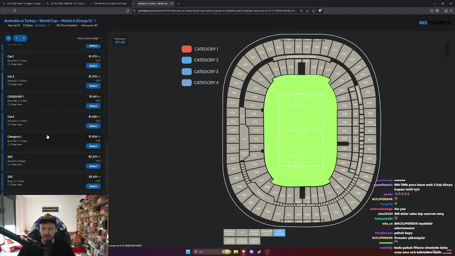Open Steam from the taskbar

(x=259, y=252)
